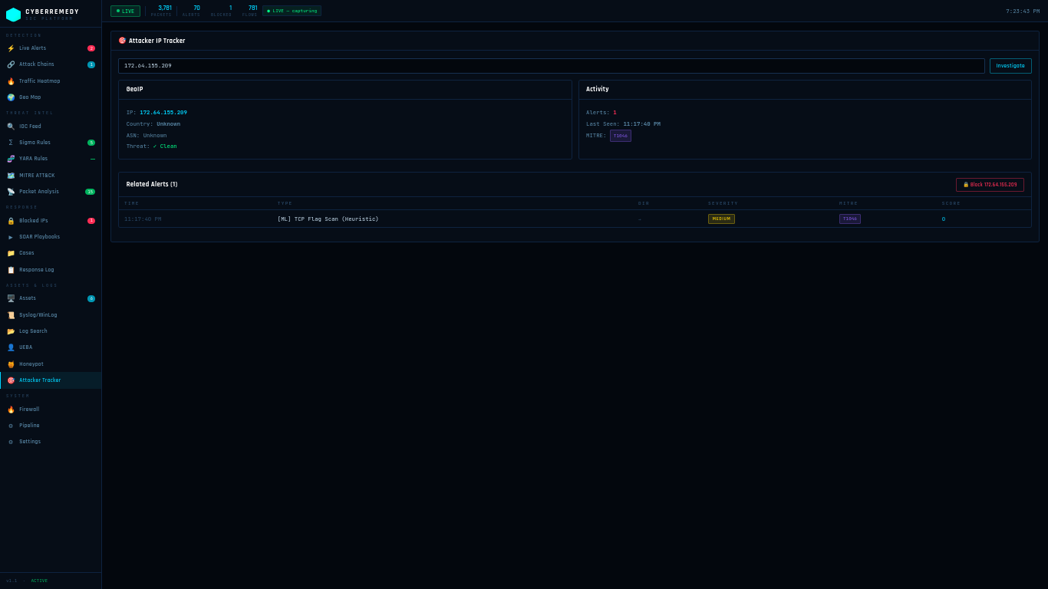1048x589 pixels.
Task: Open Blocked IPs via the padlock icon
Action: (11, 221)
